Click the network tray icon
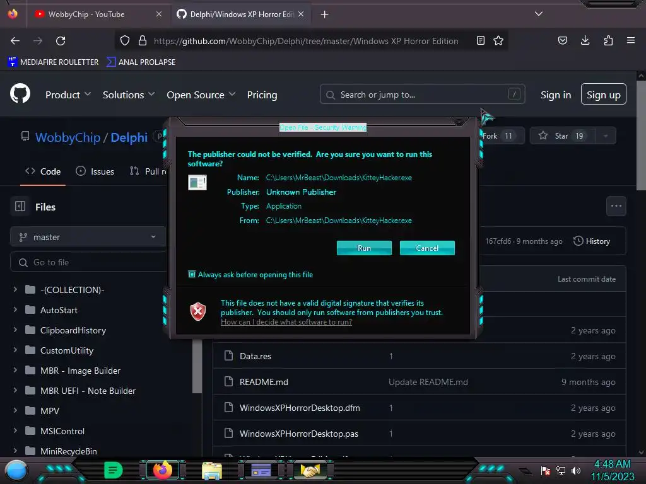 (x=561, y=471)
